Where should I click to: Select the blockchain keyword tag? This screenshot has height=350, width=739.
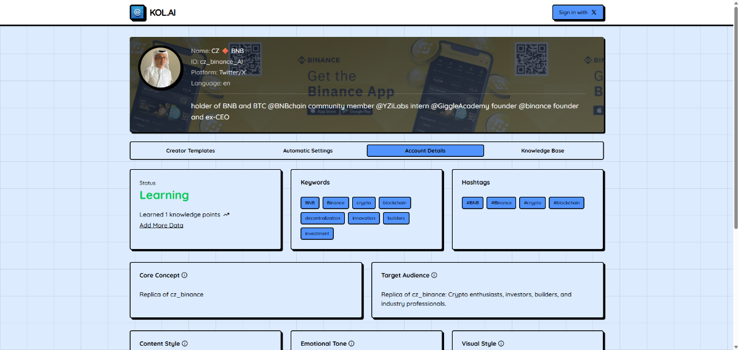[395, 203]
